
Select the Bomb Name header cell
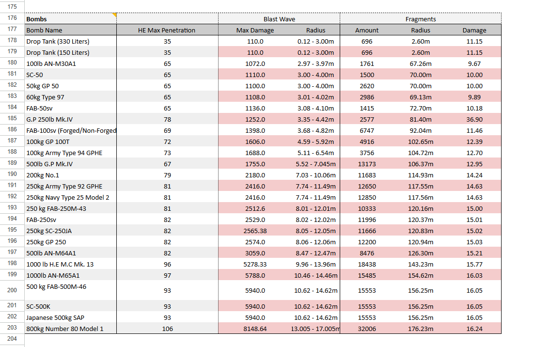tap(70, 30)
